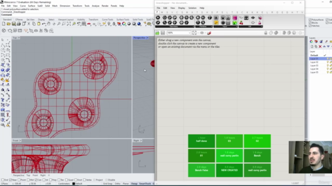Toggle the Ortho status bar button

click(118, 184)
